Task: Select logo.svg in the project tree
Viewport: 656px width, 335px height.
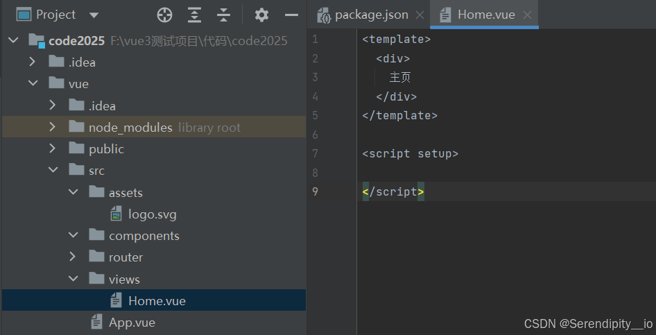Action: pyautogui.click(x=153, y=214)
